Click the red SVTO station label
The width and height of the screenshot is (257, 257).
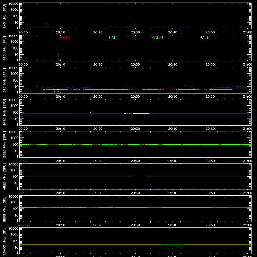[x=65, y=38]
